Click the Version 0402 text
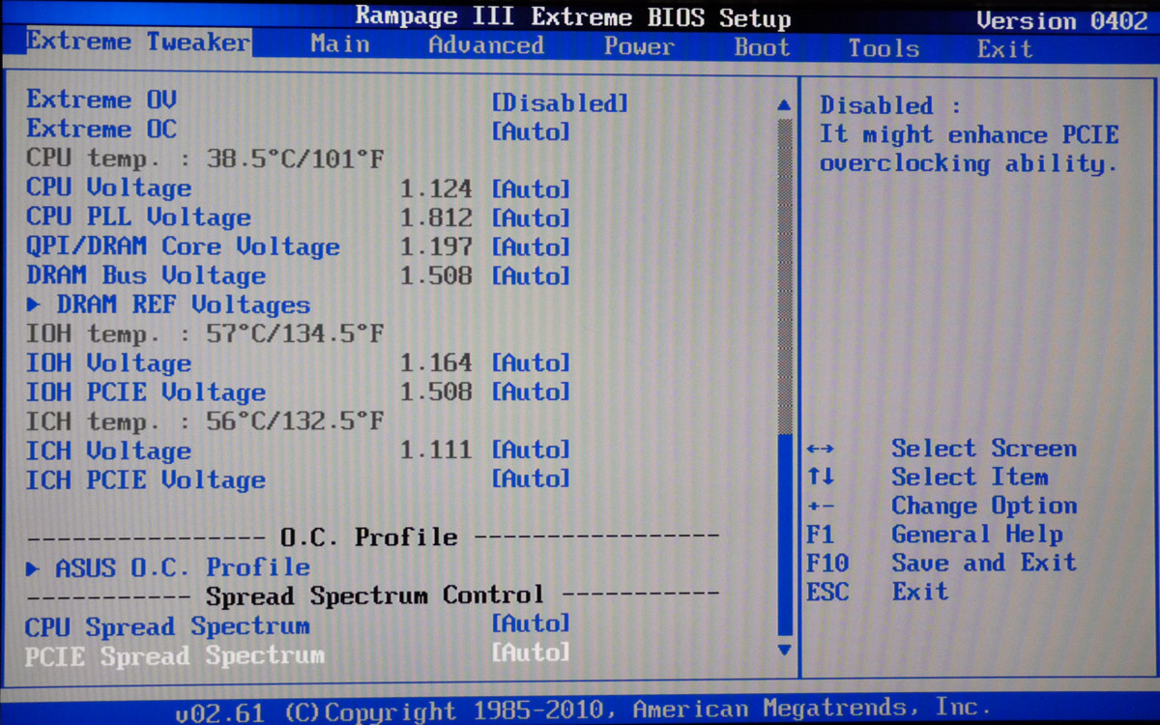 click(x=1060, y=20)
